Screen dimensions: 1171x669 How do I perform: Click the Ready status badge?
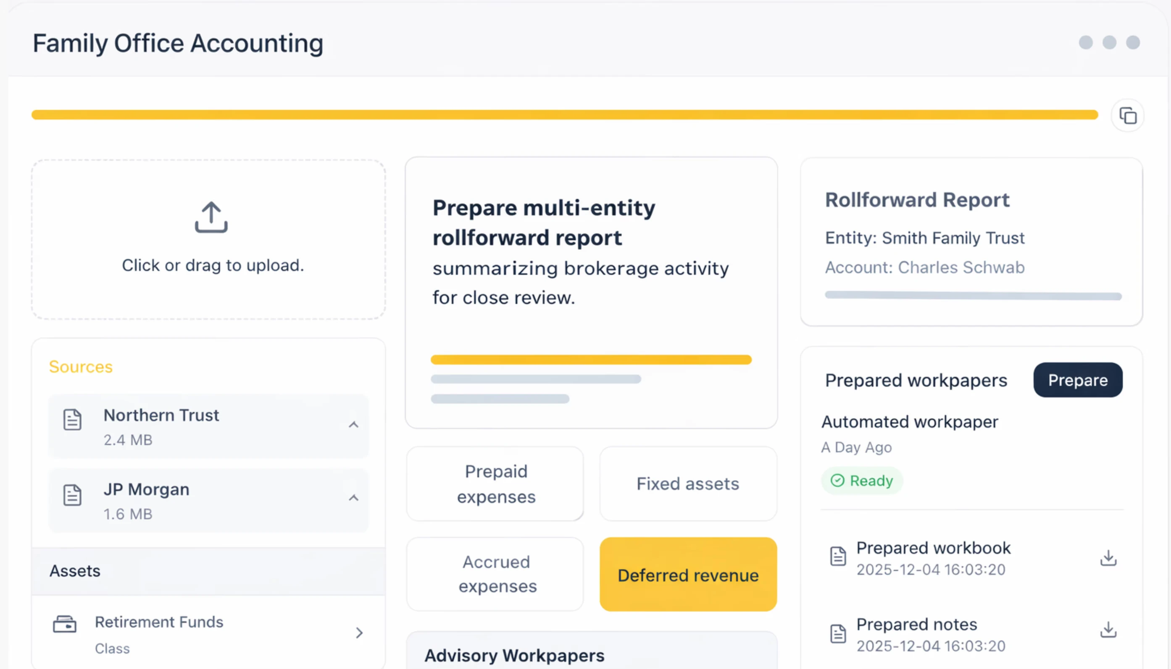click(862, 481)
